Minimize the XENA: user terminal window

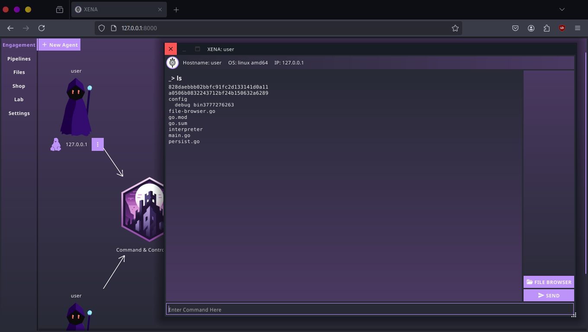tap(184, 49)
